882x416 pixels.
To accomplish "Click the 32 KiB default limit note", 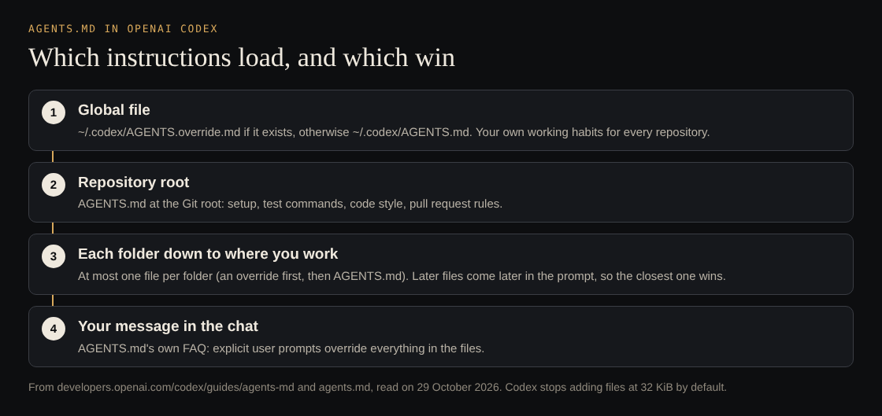I will [616, 388].
